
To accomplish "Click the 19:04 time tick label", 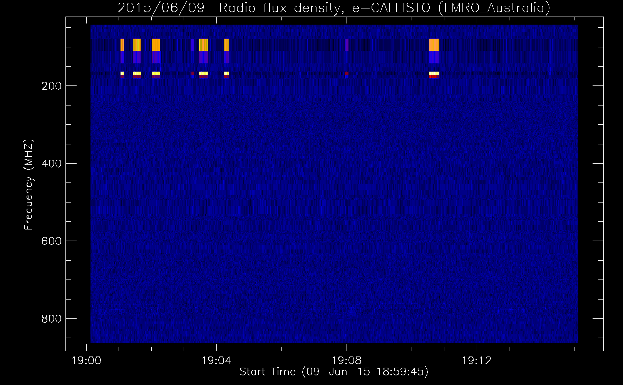I will 216,360.
